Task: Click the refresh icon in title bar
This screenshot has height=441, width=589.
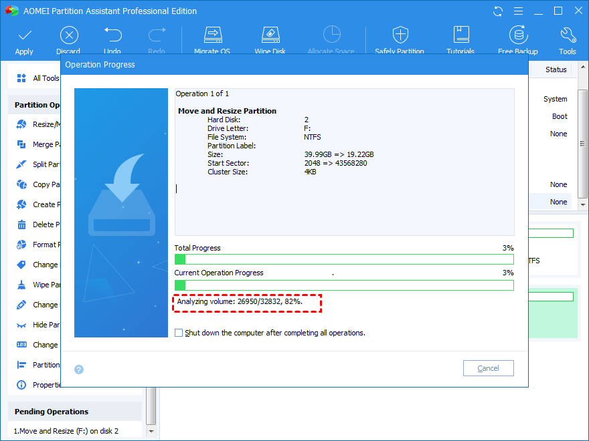Action: pyautogui.click(x=498, y=11)
